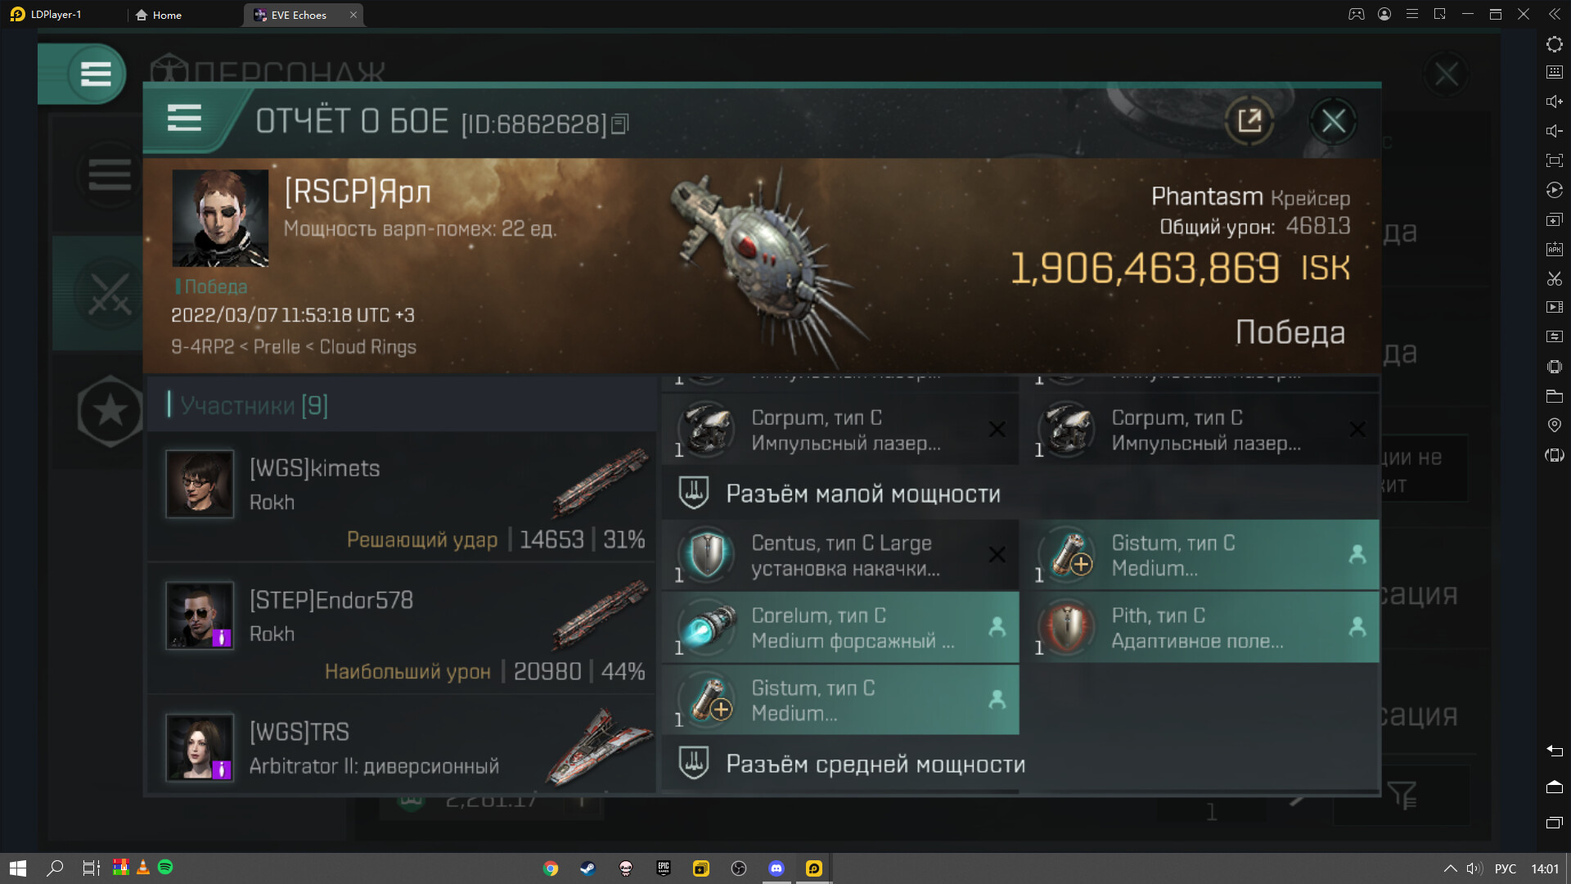Select Centus type C Large shield module
Image resolution: width=1571 pixels, height=884 pixels.
pyautogui.click(x=840, y=556)
